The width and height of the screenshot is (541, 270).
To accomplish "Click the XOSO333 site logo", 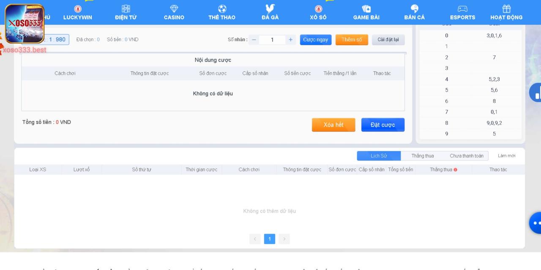I will click(x=25, y=24).
